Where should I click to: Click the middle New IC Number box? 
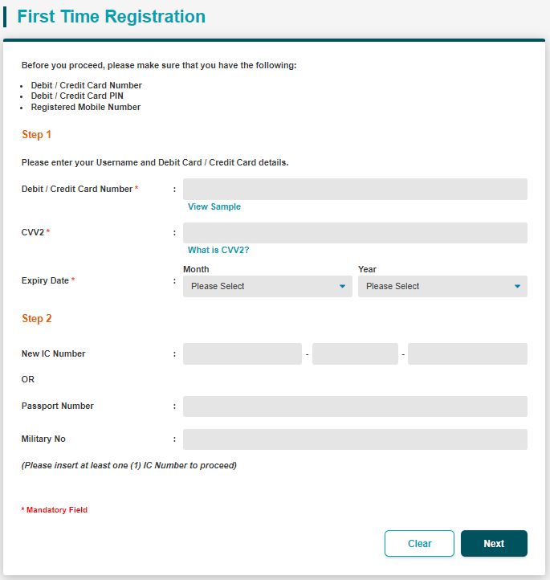[x=355, y=354]
